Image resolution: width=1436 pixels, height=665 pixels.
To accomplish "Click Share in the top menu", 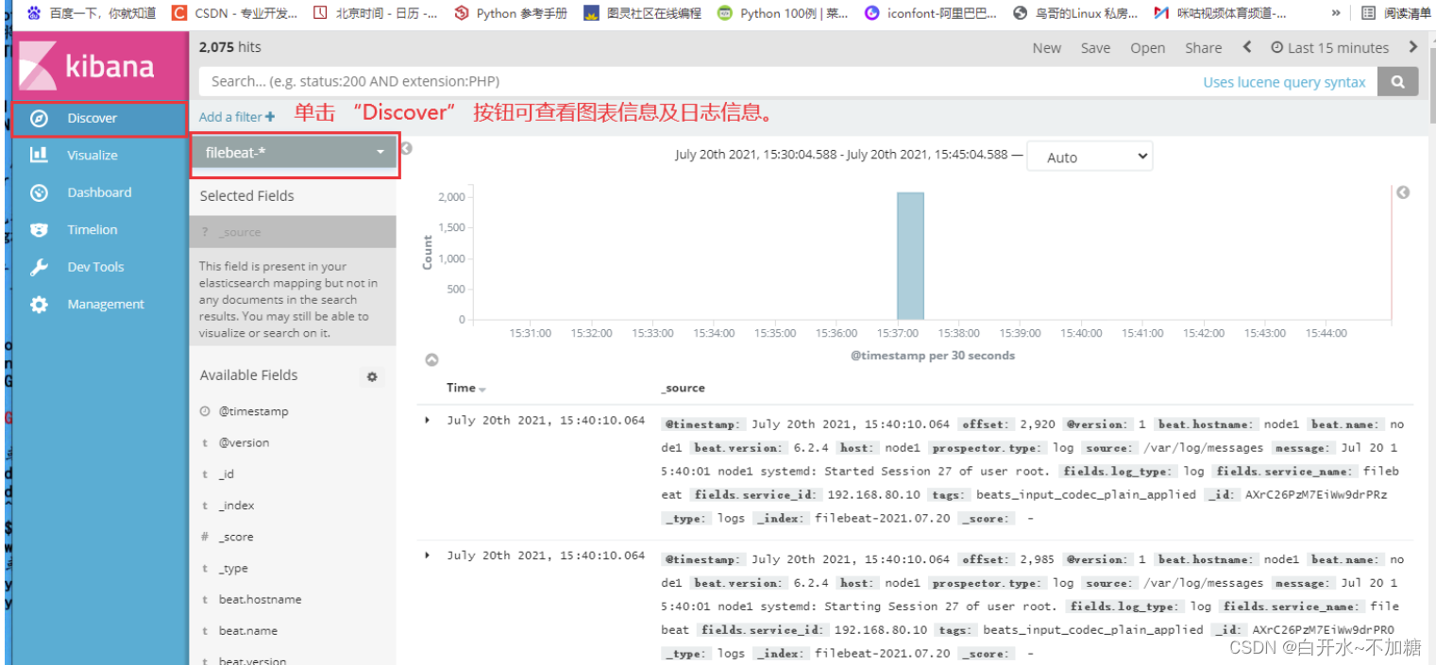I will 1203,48.
